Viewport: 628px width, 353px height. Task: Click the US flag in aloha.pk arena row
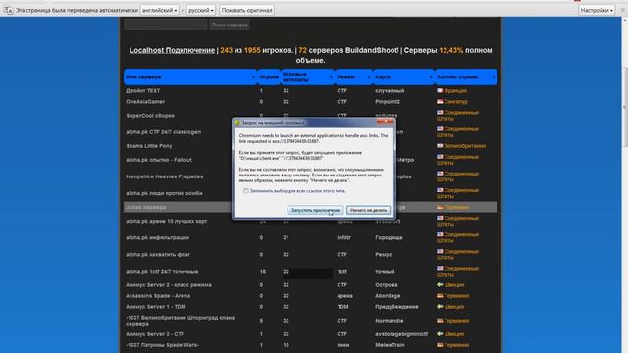coord(440,218)
